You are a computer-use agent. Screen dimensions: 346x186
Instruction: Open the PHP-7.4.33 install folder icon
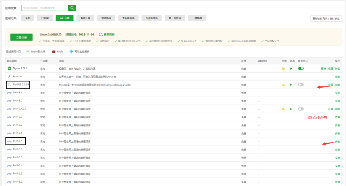point(283,109)
